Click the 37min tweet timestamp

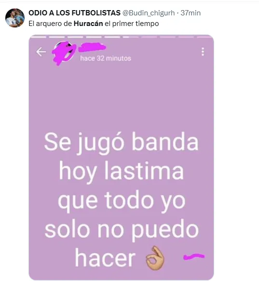pos(191,13)
